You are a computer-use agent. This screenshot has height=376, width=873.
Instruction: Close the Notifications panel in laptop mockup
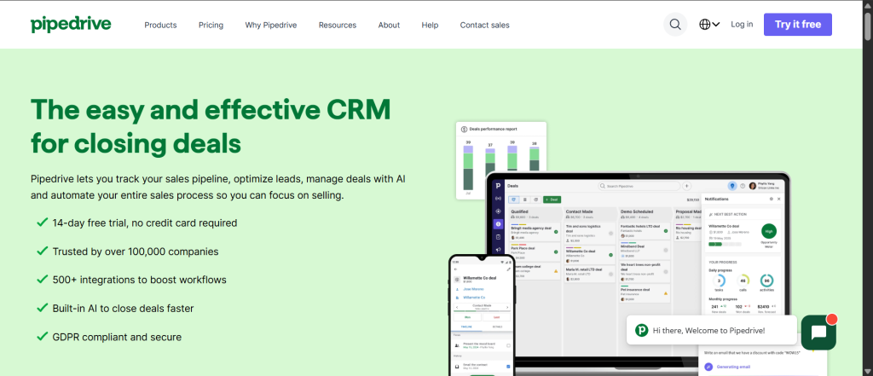click(780, 197)
